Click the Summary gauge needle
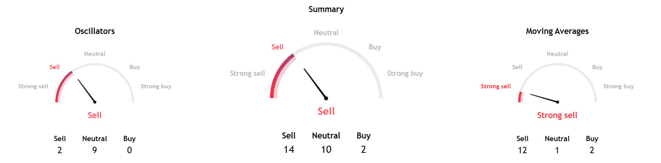Viewport: 661px width, 163px height. (315, 83)
